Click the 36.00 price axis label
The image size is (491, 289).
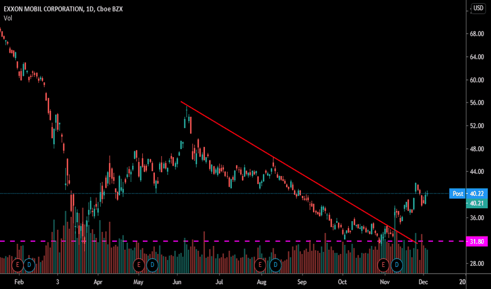[477, 218]
